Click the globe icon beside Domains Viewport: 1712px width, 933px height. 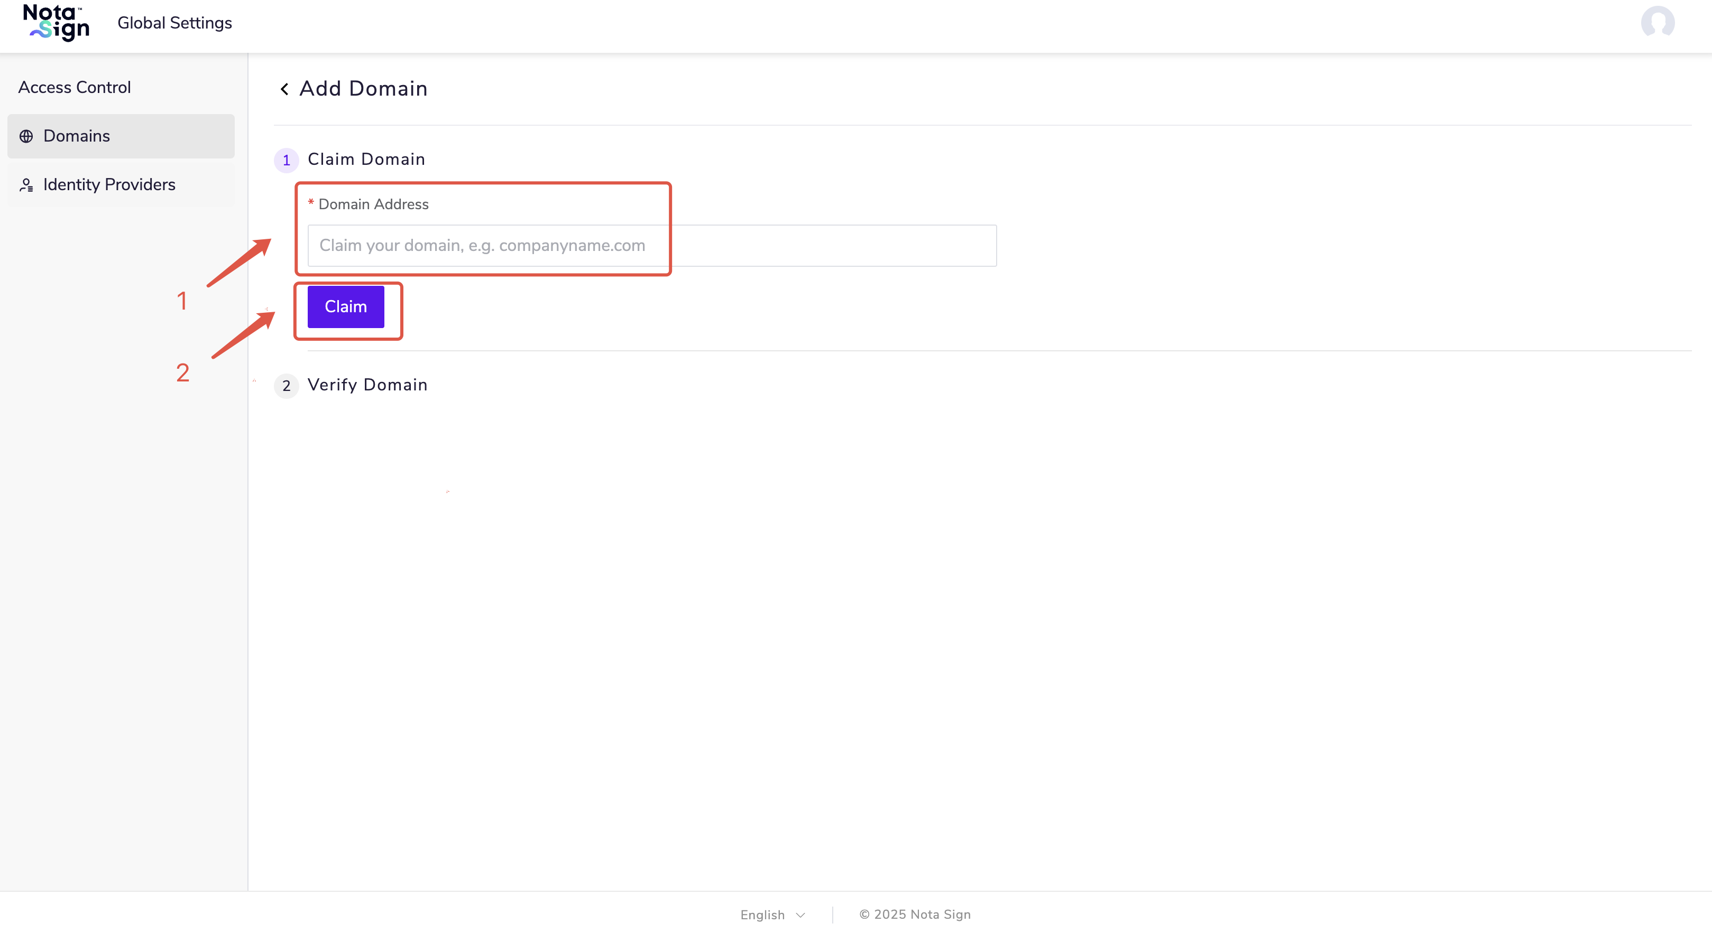click(26, 136)
